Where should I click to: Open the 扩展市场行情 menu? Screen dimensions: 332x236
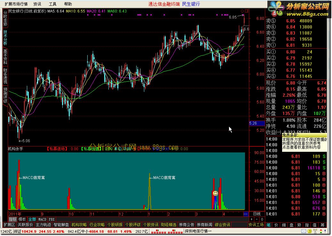(x=16, y=4)
